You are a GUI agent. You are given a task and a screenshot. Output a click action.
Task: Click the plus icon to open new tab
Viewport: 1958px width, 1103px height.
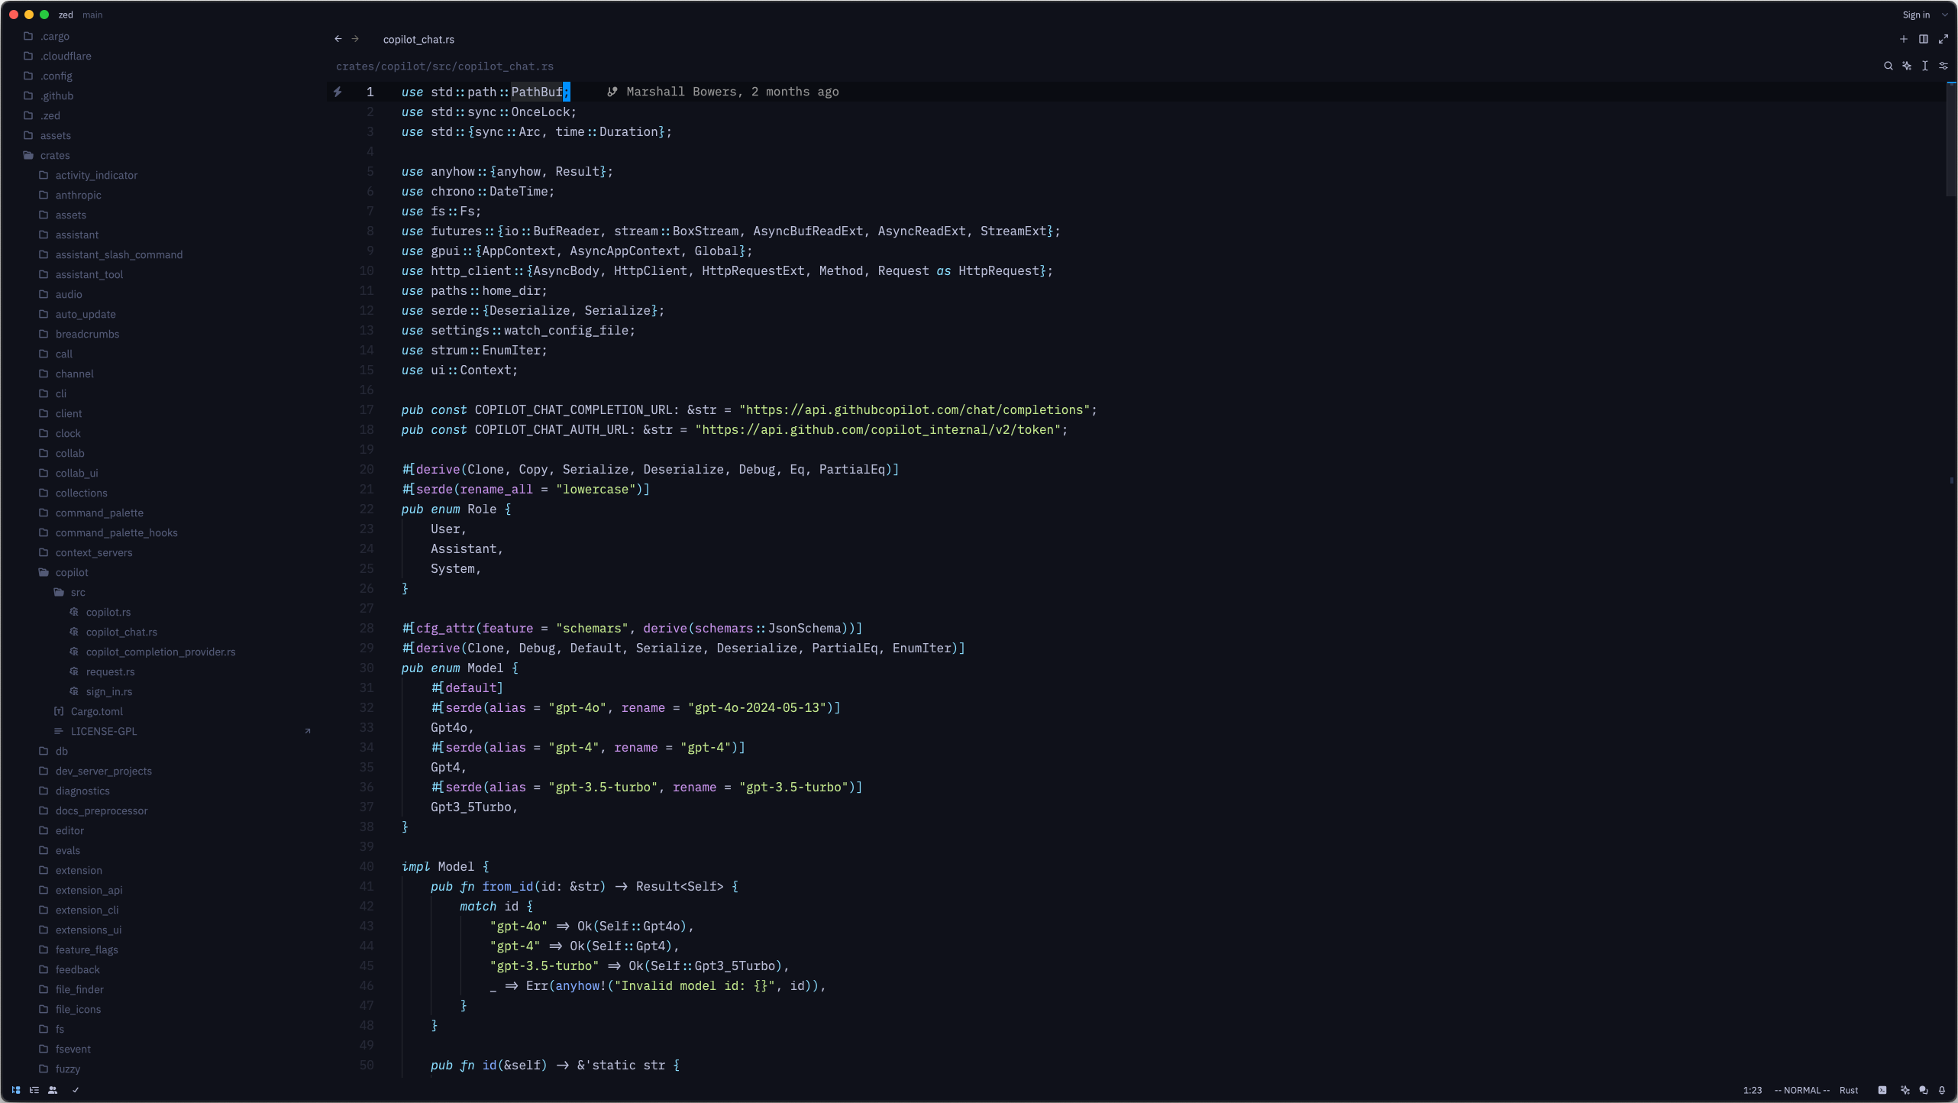(x=1904, y=39)
